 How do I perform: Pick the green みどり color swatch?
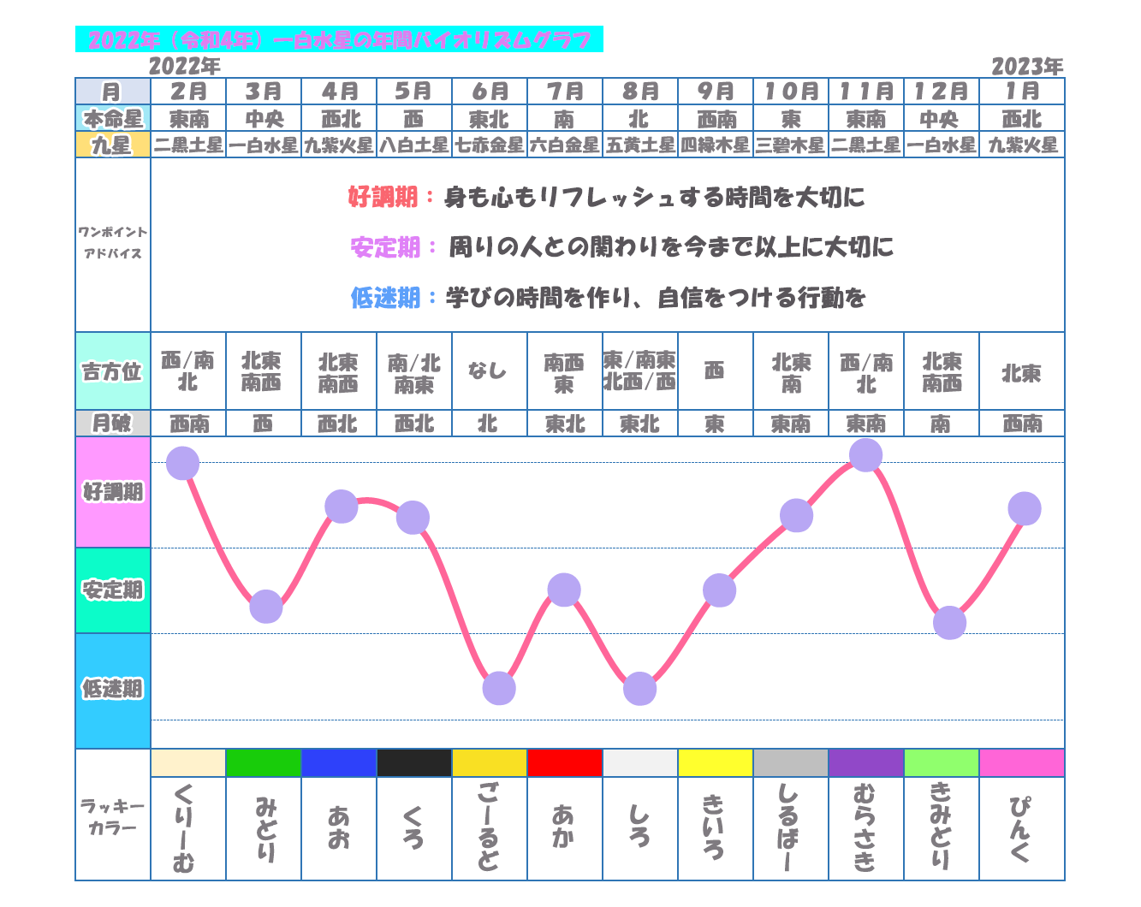click(263, 762)
